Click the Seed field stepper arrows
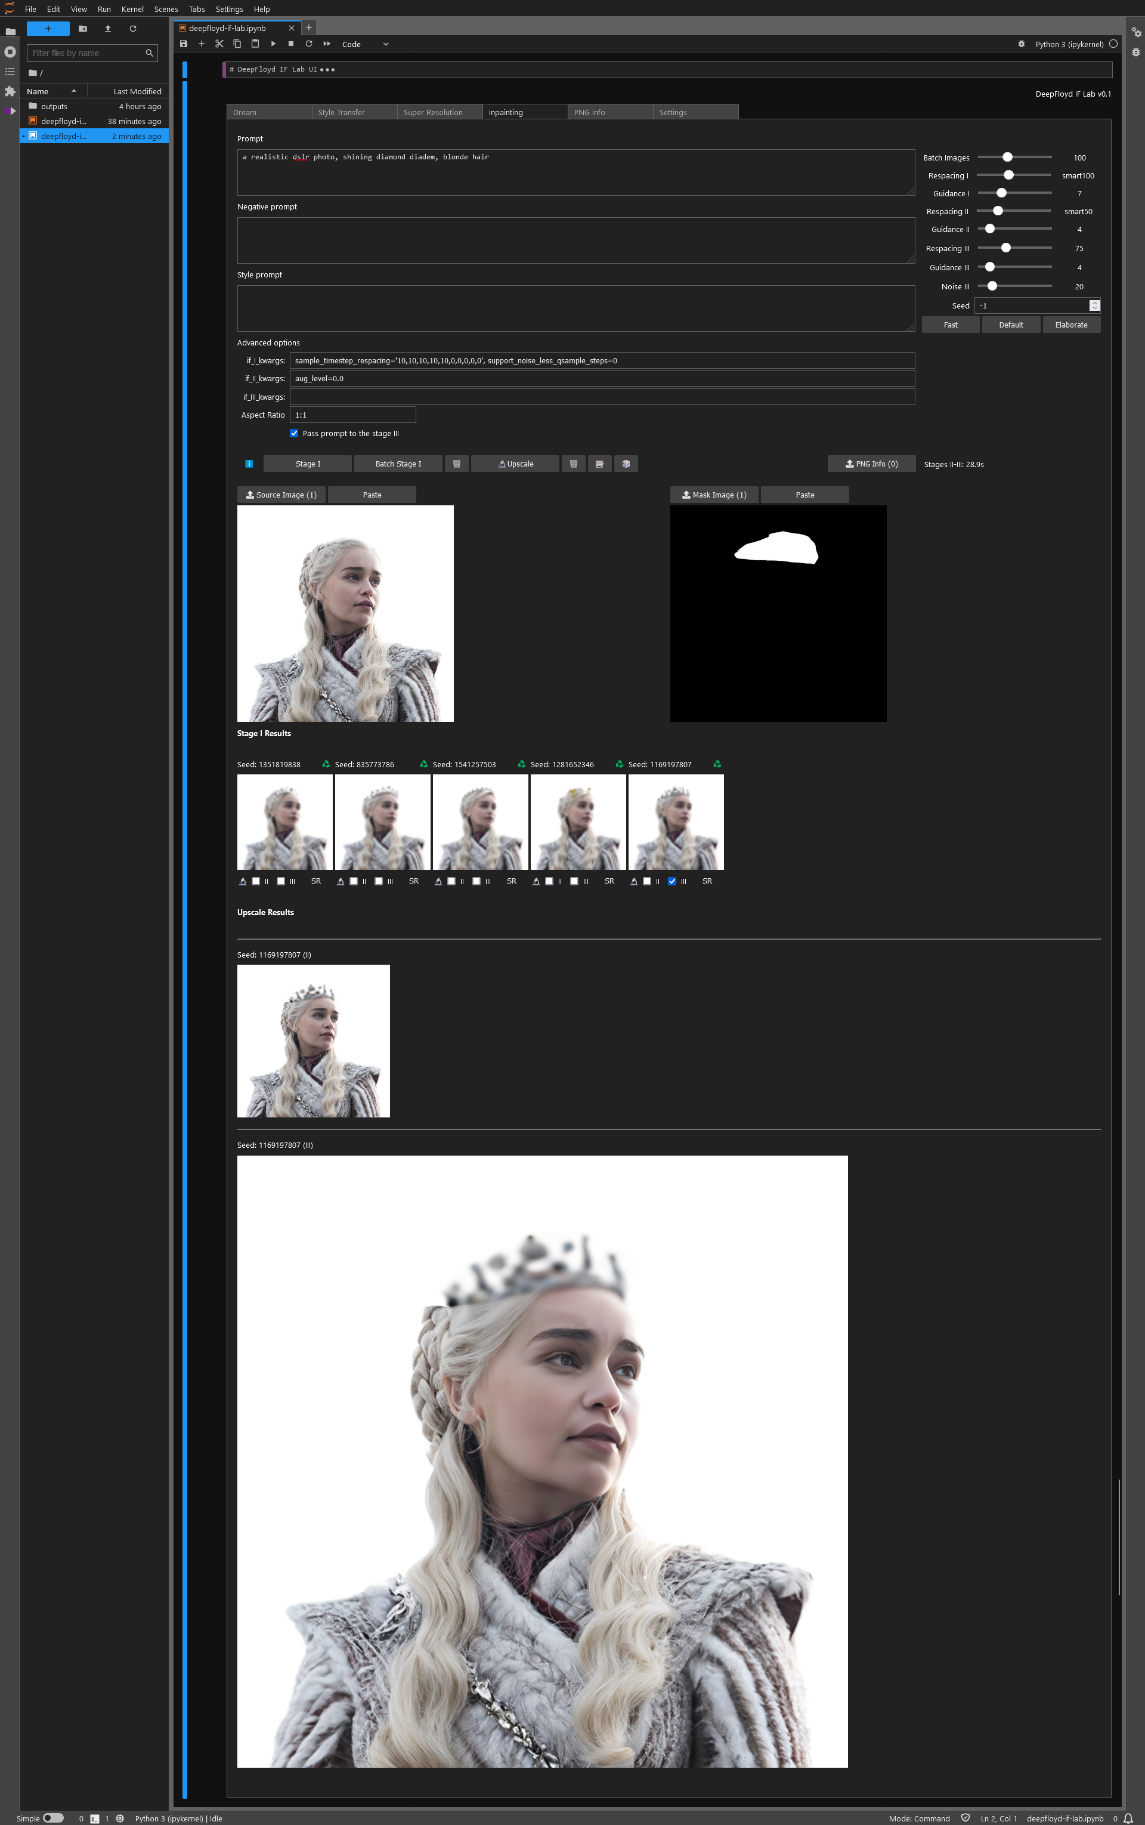Screen dimensions: 1145x1825 [1094, 305]
